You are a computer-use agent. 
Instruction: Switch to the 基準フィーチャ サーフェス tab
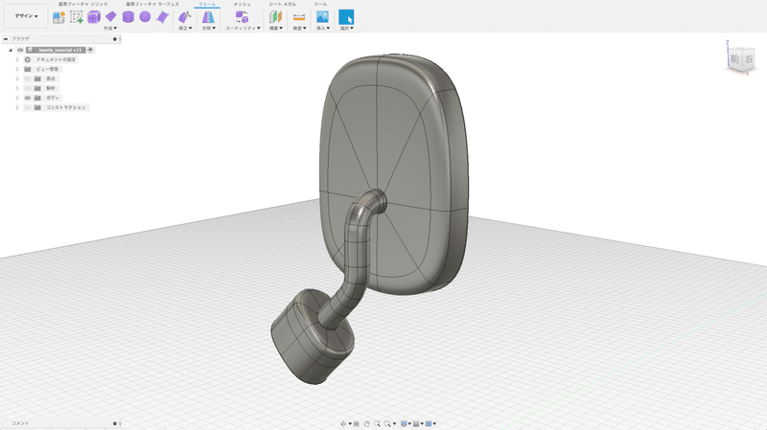click(152, 4)
